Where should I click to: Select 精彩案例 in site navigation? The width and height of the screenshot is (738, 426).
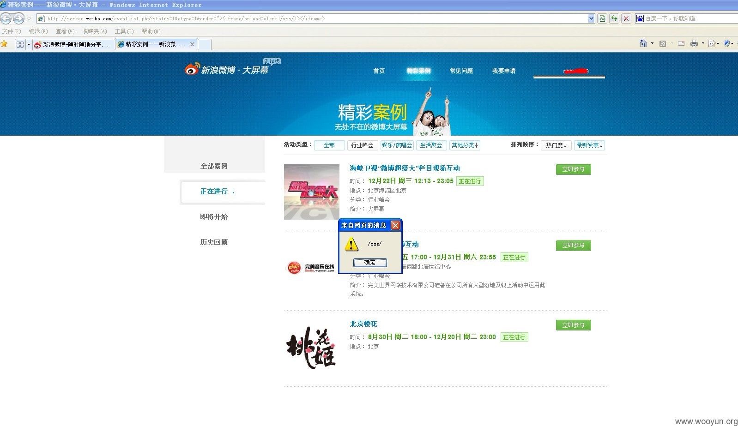pos(418,71)
